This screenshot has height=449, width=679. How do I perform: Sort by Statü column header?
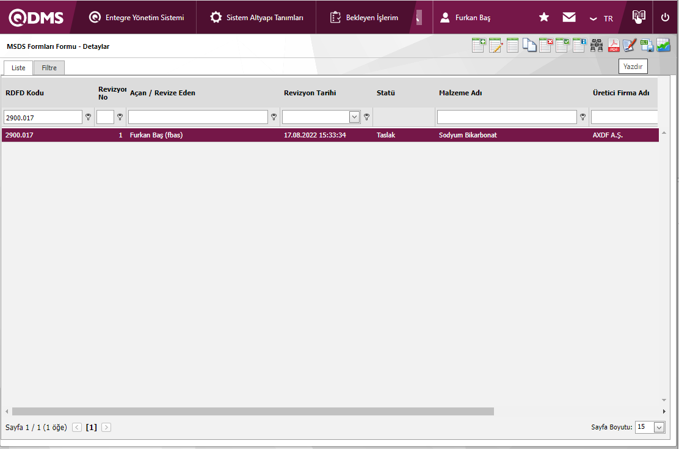[386, 93]
